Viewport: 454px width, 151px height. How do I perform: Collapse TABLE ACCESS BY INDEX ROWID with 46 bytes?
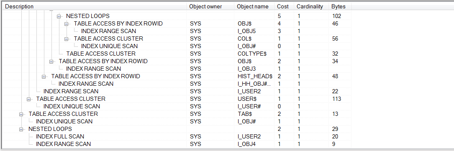(67, 24)
